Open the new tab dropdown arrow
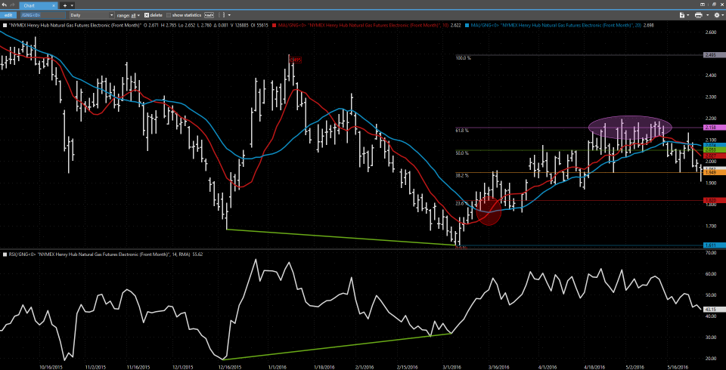This screenshot has width=726, height=370. 73,5
